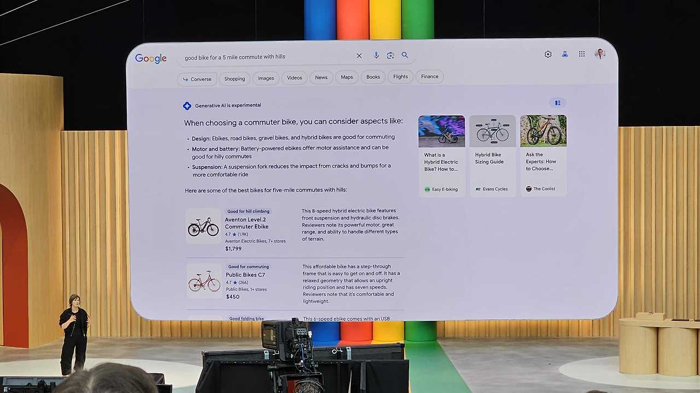Click 'Here are some of the best bikes' line
700x393 pixels.
[x=266, y=190]
